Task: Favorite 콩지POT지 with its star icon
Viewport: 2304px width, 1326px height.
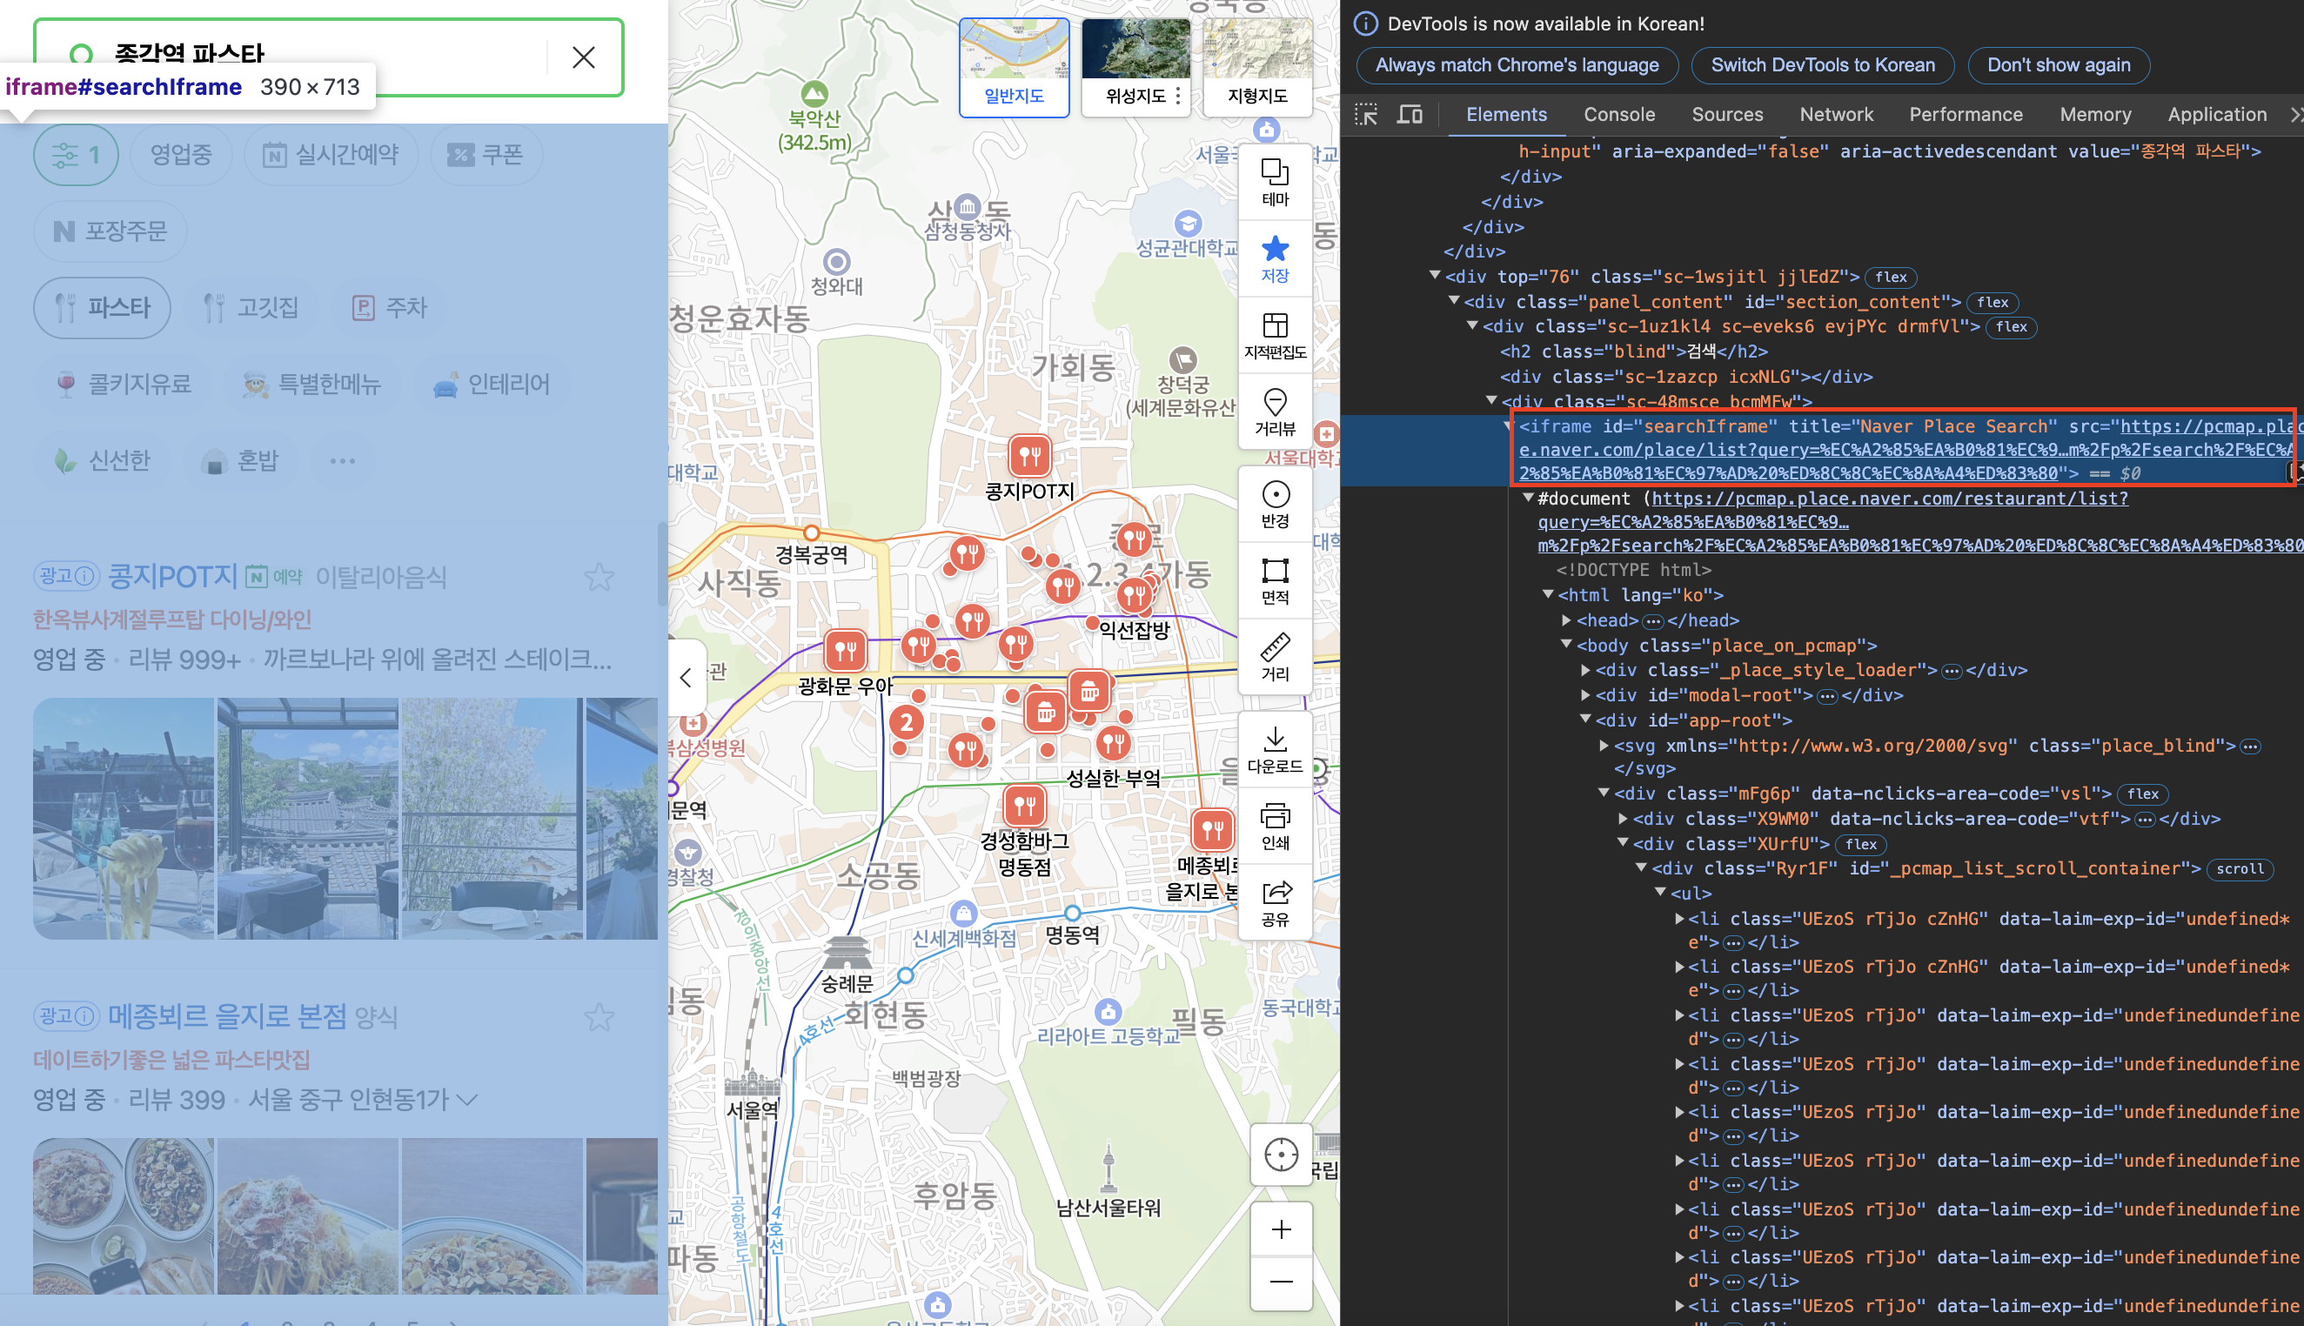Action: (599, 577)
